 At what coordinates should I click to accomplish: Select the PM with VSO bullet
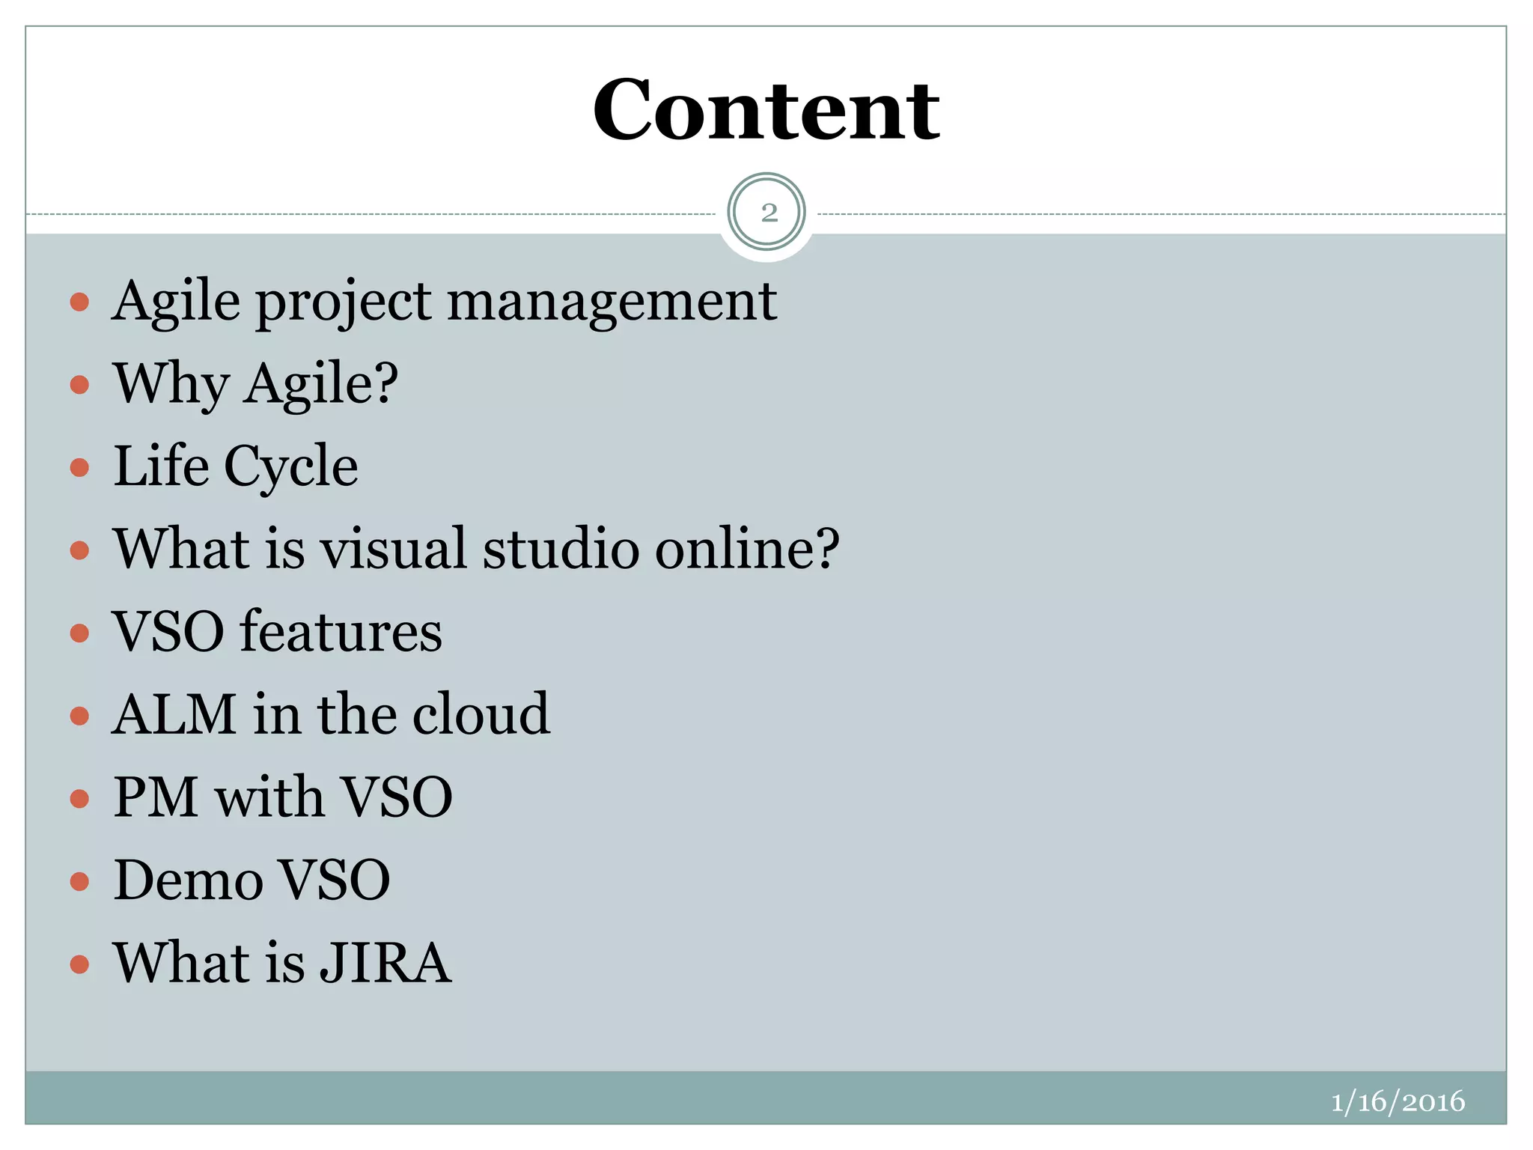coord(282,797)
